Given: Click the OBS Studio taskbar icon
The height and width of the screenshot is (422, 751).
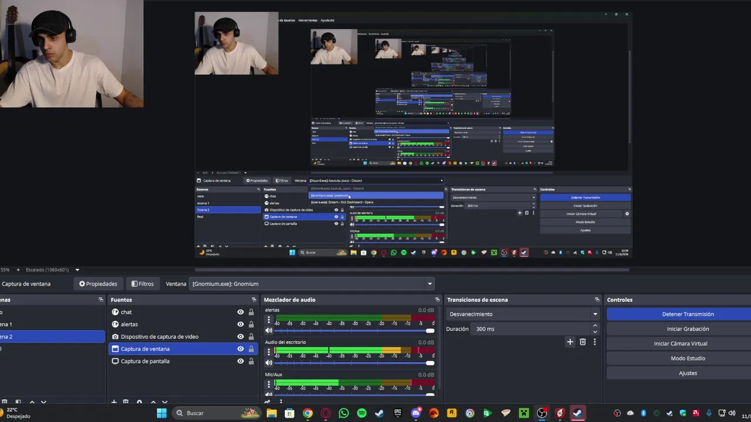Looking at the screenshot, I should (542, 413).
